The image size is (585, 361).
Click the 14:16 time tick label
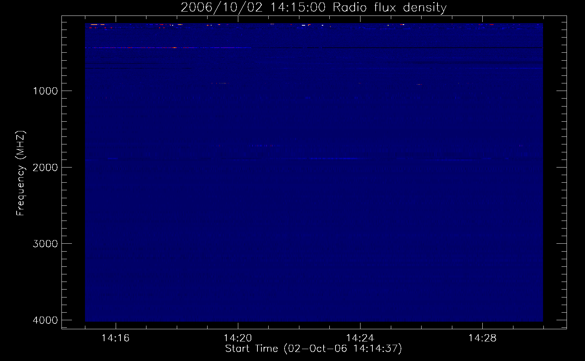click(x=115, y=338)
